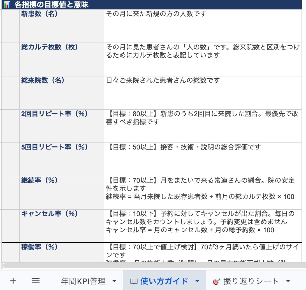306x290 pixels.
Task: Select cell 稼働率（%）
Action: click(x=62, y=252)
